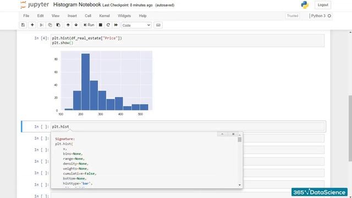Viewport: 352px width, 198px height.
Task: Open the View menu
Action: pyautogui.click(x=56, y=16)
